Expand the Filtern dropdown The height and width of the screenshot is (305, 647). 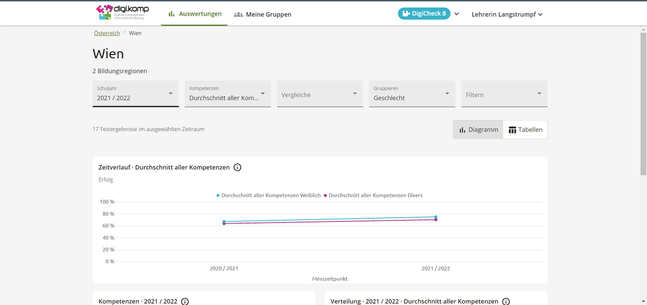[504, 94]
